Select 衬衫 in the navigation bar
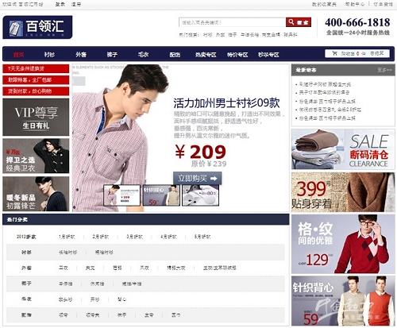Screen dimensions: 397x328 click(x=49, y=55)
